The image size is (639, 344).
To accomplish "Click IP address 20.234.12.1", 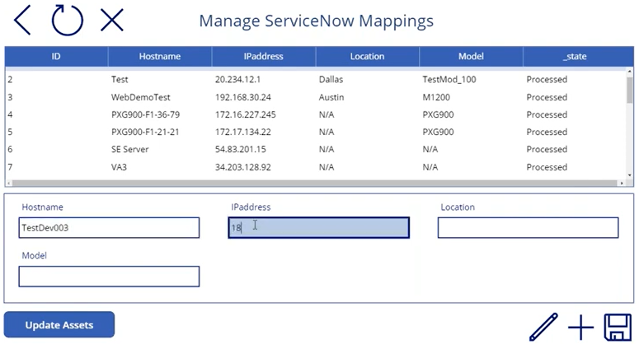I will point(237,79).
